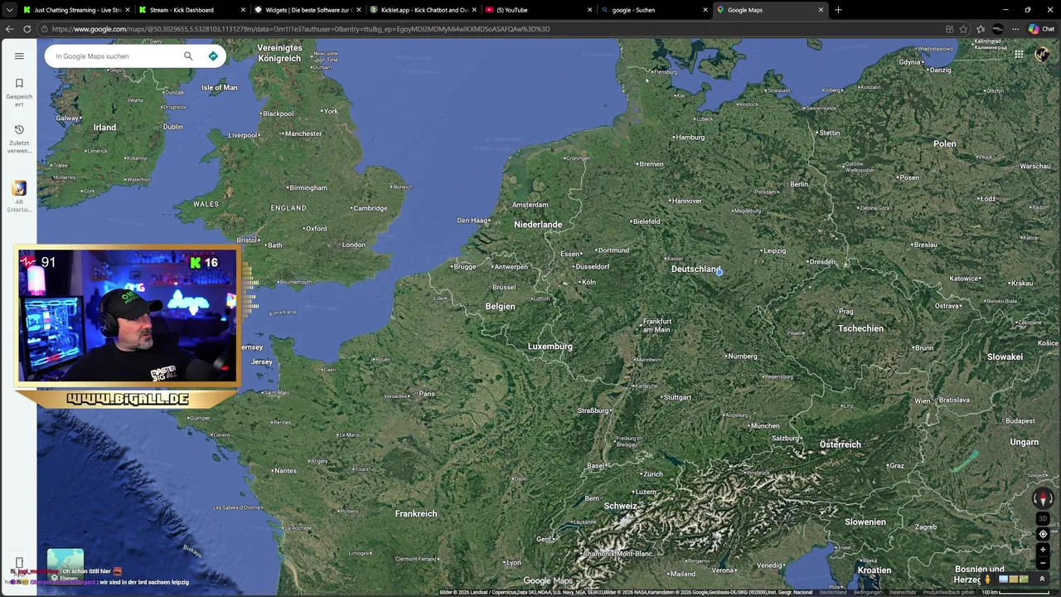Reset orientation with the compass
This screenshot has width=1061, height=597.
tap(1043, 498)
